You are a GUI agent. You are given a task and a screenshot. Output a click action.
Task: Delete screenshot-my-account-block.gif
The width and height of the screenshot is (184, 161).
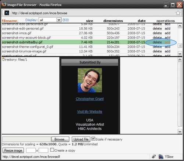pyautogui.click(x=157, y=38)
